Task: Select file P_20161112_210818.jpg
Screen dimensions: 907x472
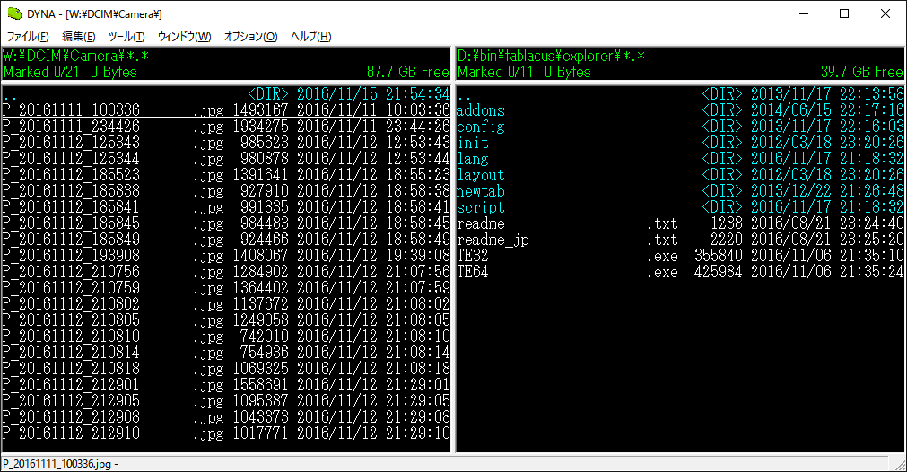Action: pyautogui.click(x=226, y=369)
